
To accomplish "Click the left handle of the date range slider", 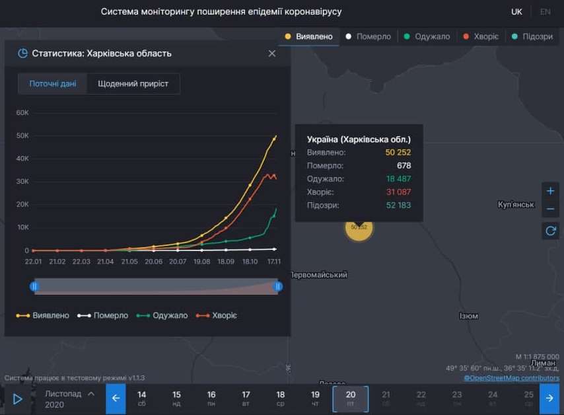I will point(34,285).
